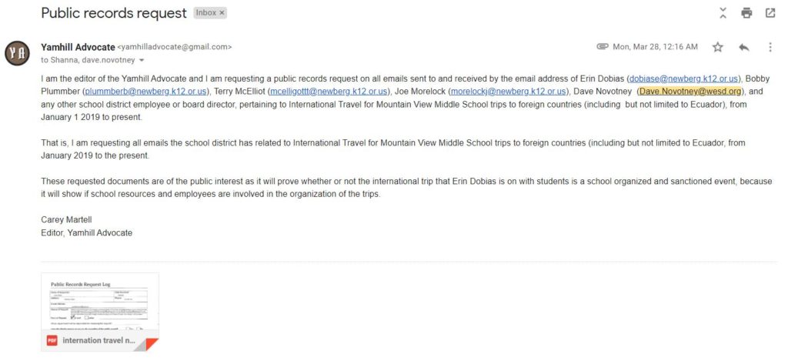Click highlighted Dave.Novotney@wesd.org link
788x361 pixels.
(x=690, y=92)
